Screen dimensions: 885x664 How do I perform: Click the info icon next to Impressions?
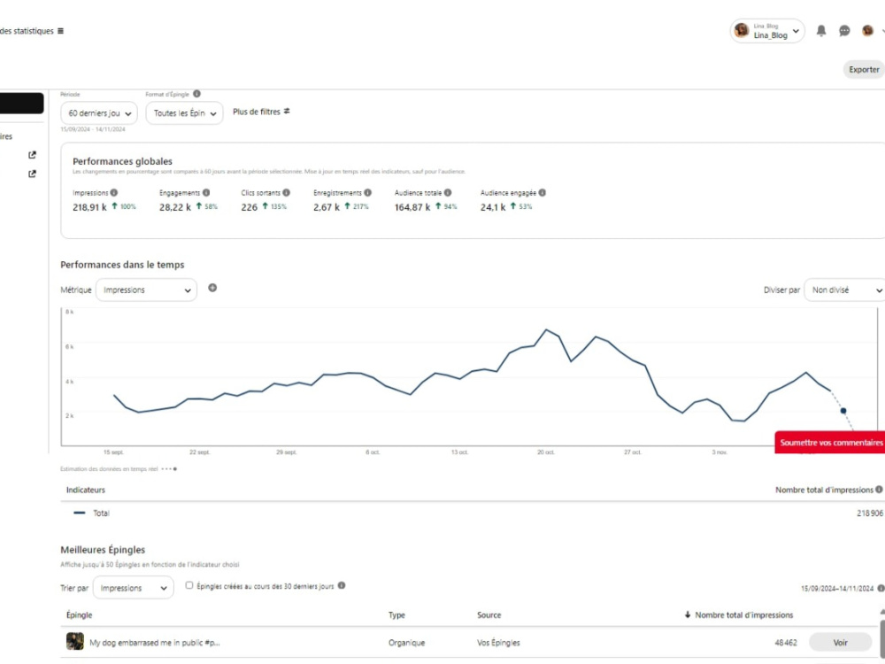point(114,192)
